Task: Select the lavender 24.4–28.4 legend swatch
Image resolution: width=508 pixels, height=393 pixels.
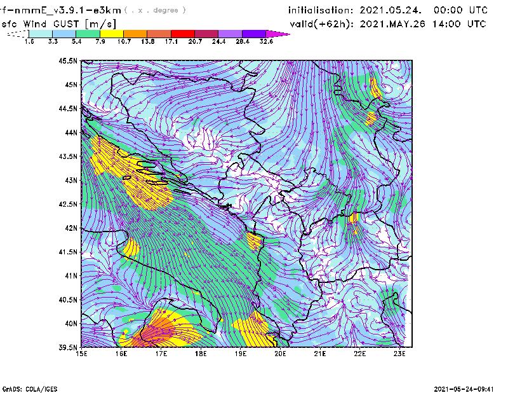Action: coord(230,34)
